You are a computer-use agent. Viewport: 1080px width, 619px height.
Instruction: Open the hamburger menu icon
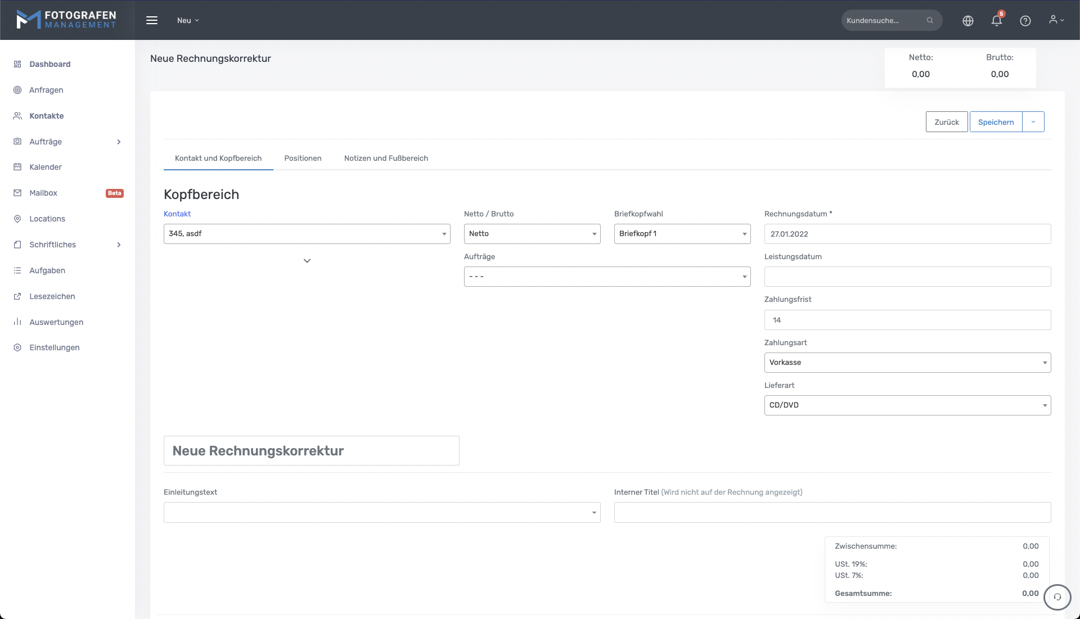[152, 20]
